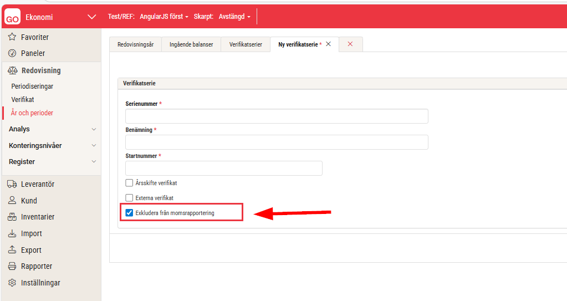Switch to the Verifikatserier tab
The height and width of the screenshot is (301, 567).
[246, 44]
